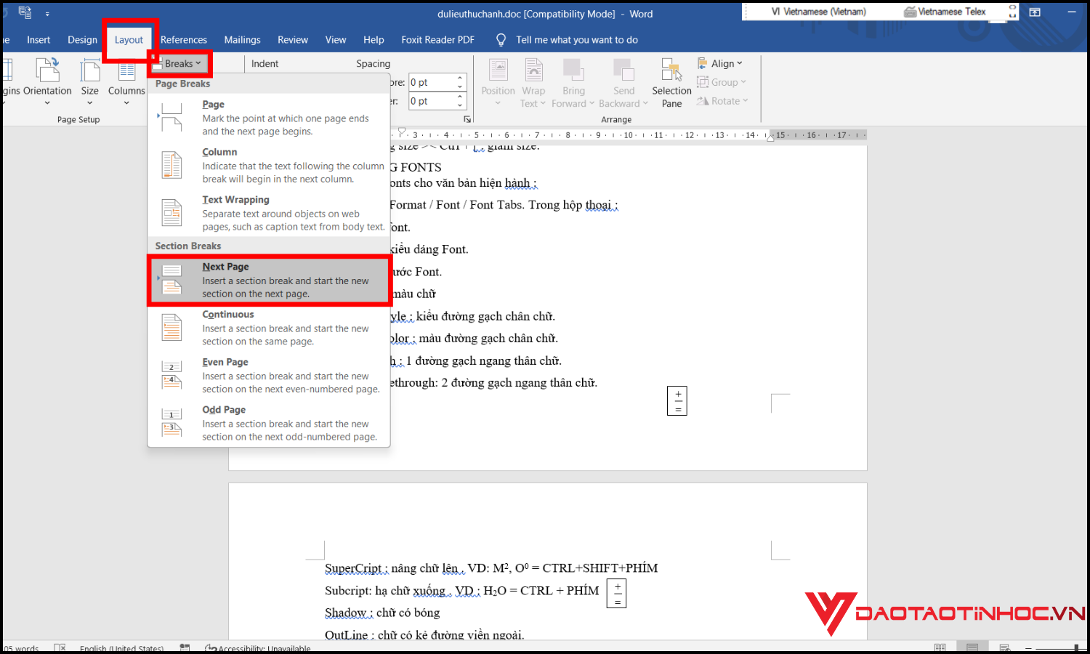Click the proofing errors status bar icon
Image resolution: width=1090 pixels, height=654 pixels.
[60, 648]
